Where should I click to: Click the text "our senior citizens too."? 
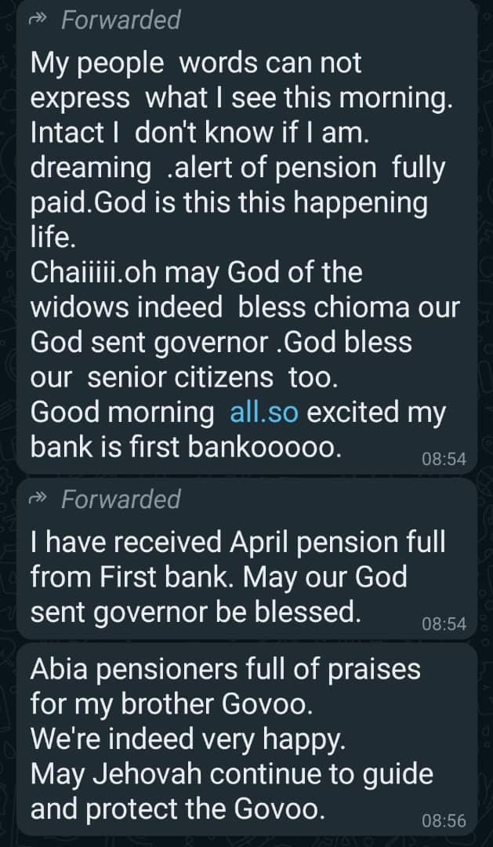pyautogui.click(x=183, y=377)
